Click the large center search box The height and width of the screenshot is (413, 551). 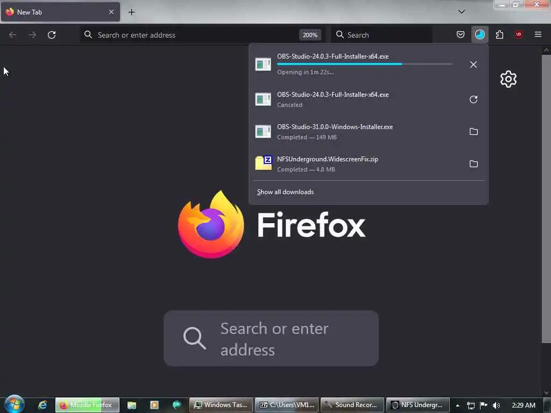pos(271,338)
